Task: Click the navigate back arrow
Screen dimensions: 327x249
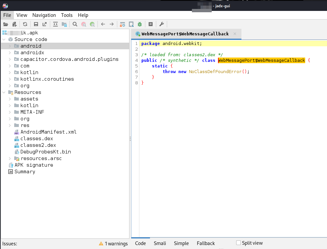Action: coord(103,24)
